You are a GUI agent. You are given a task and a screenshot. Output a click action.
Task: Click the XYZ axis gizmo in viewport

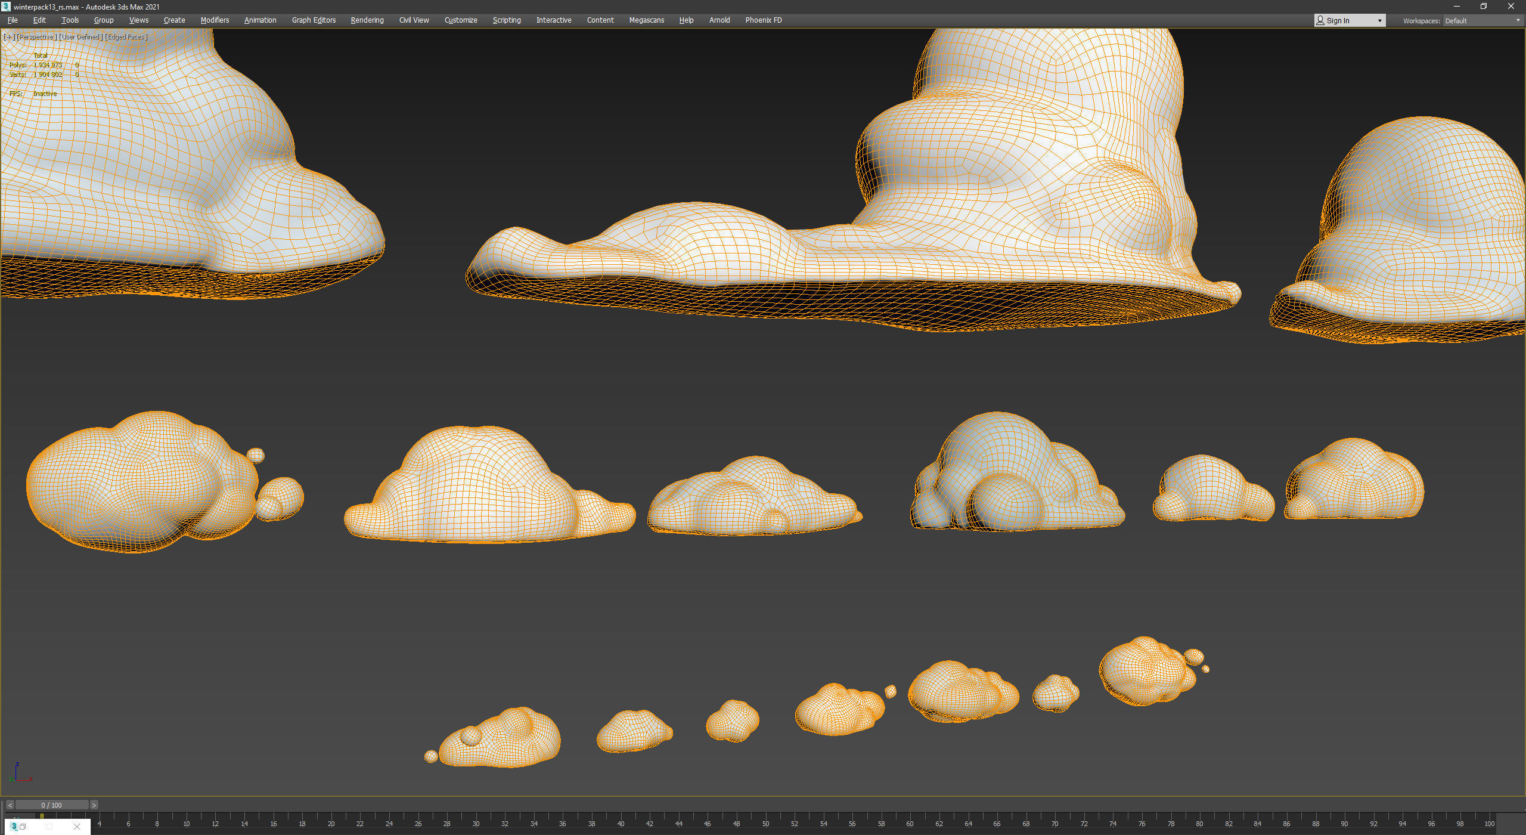[x=19, y=773]
